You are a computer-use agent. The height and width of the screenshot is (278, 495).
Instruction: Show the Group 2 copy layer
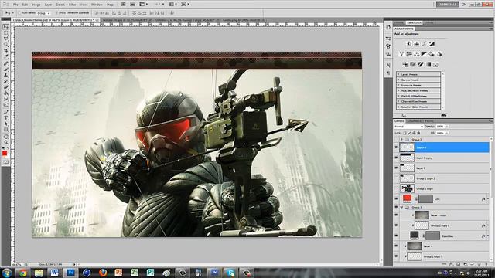click(397, 188)
